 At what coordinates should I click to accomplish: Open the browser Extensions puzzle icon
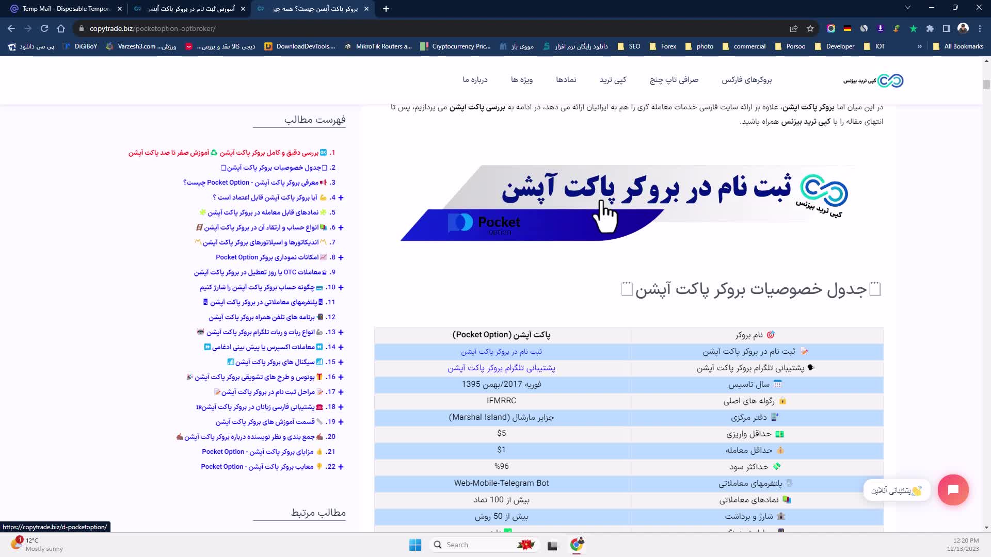coord(930,28)
